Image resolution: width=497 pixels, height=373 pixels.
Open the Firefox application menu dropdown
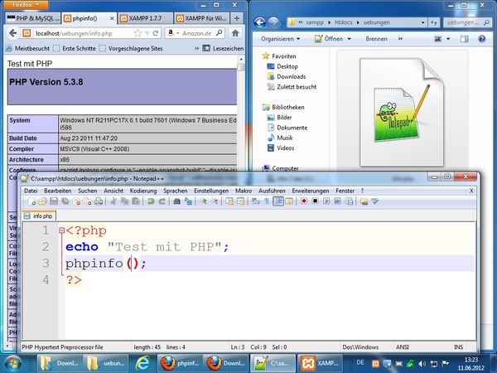coord(23,5)
